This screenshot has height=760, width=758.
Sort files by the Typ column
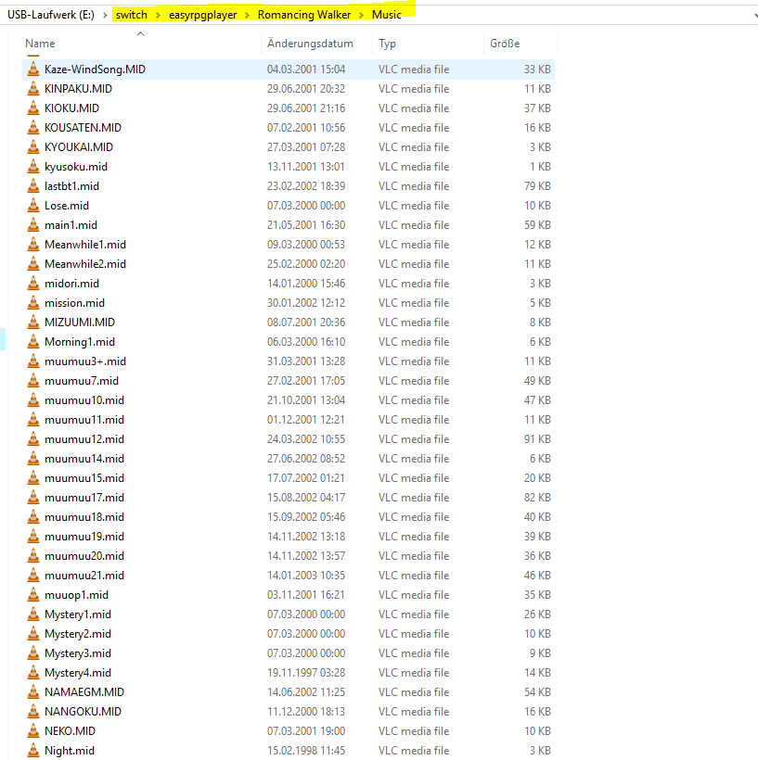pos(387,44)
